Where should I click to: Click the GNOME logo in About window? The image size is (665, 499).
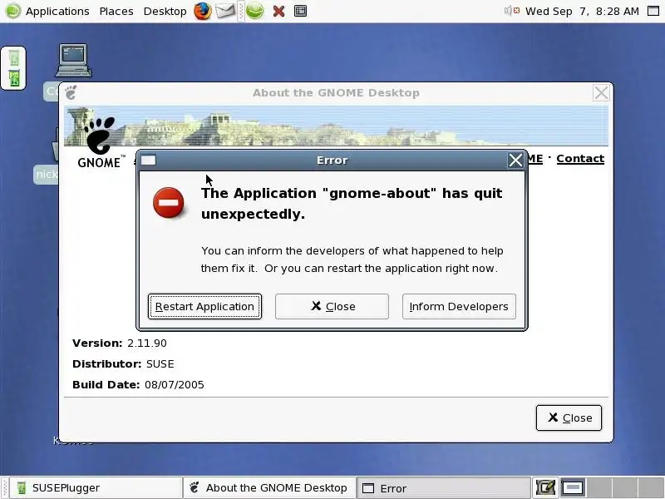click(101, 142)
